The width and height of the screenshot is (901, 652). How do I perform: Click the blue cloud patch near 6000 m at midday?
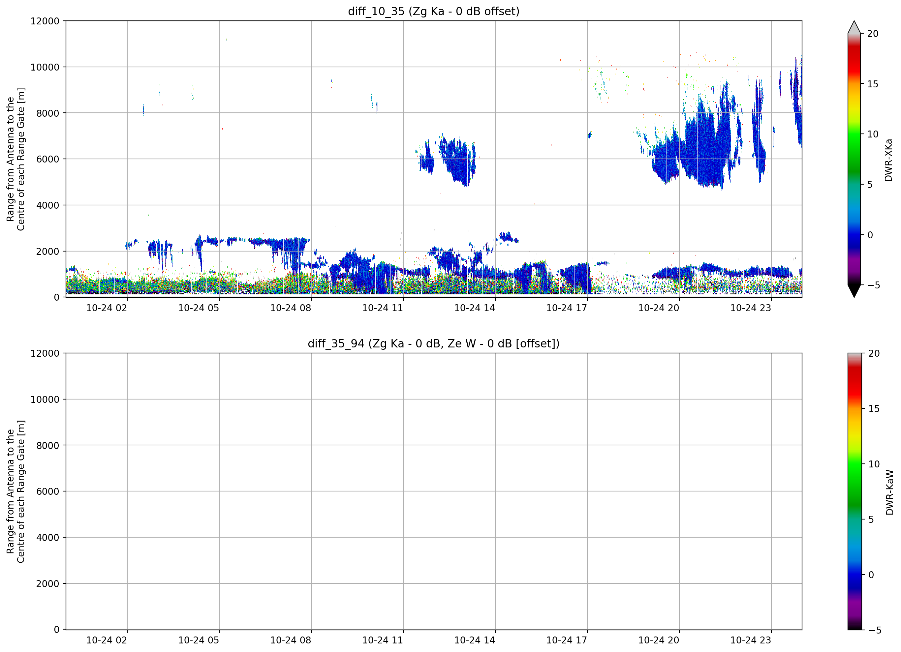[x=457, y=159]
